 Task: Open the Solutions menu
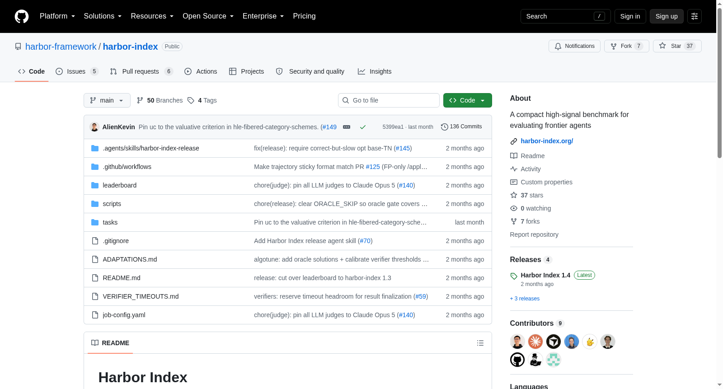tap(103, 16)
